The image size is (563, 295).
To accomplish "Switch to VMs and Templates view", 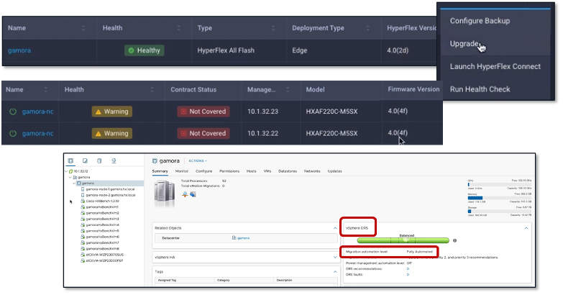I will [85, 161].
